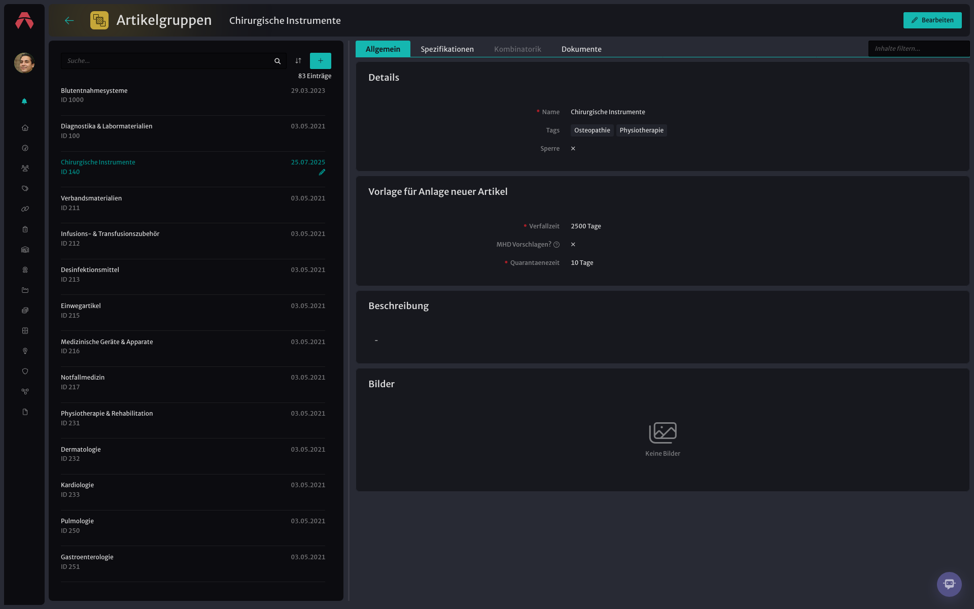Screen dimensions: 974x609
Task: Select Verbandsmaterialien in the list
Action: [193, 203]
